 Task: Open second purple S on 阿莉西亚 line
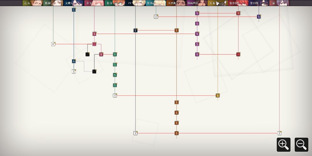[197, 24]
